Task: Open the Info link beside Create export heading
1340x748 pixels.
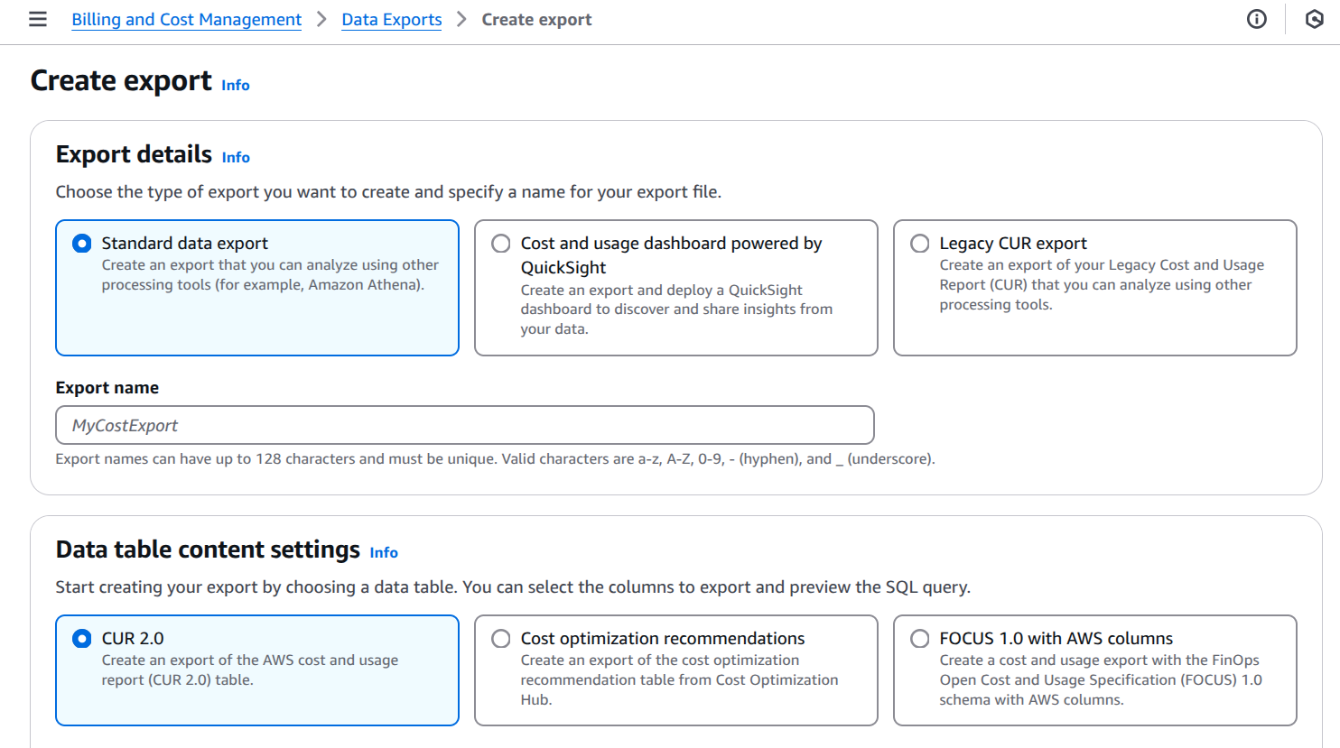Action: click(235, 85)
